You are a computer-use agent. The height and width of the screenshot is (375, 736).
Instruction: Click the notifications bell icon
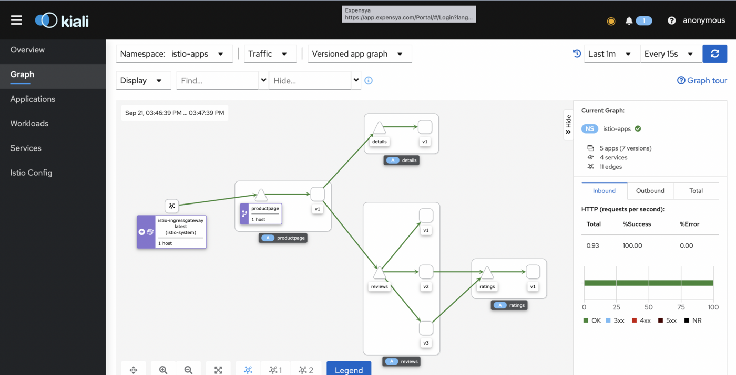(629, 21)
